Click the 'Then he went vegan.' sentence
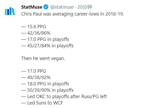Image resolution: width=154 pixels, height=109 pixels. coord(43,58)
